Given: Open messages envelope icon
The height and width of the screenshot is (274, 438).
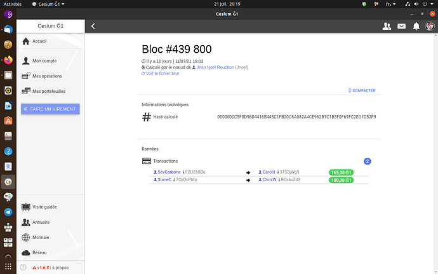Looking at the screenshot, I should pyautogui.click(x=401, y=26).
